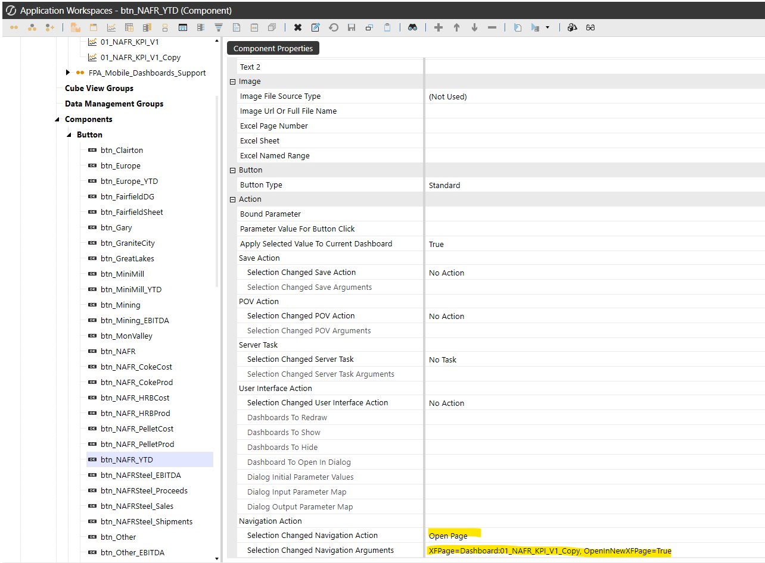Click the Refresh circular arrow icon
765x563 pixels.
coord(334,27)
